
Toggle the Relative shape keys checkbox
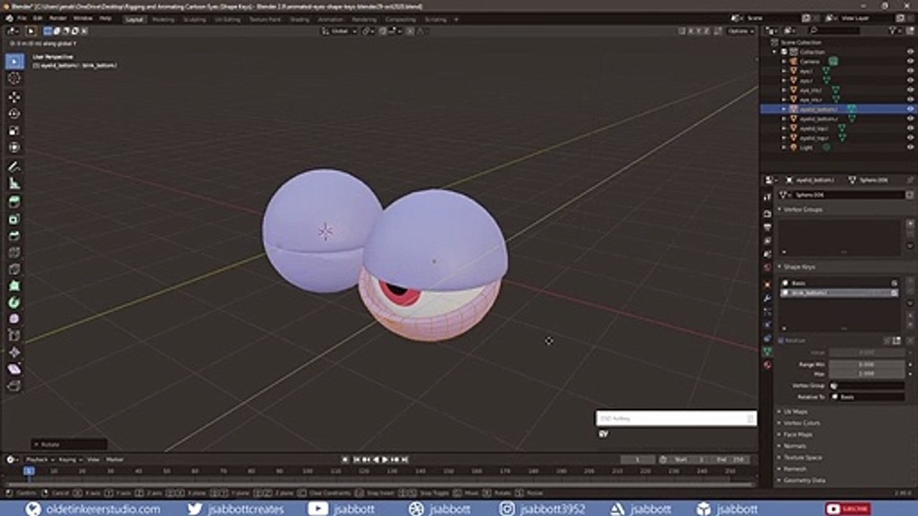[782, 341]
